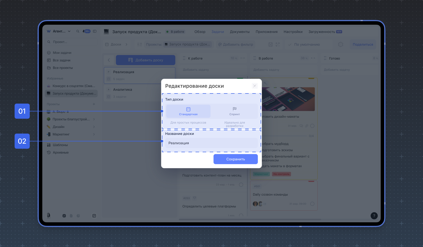Open the board view settings gear
423x247 pixels.
340,44
